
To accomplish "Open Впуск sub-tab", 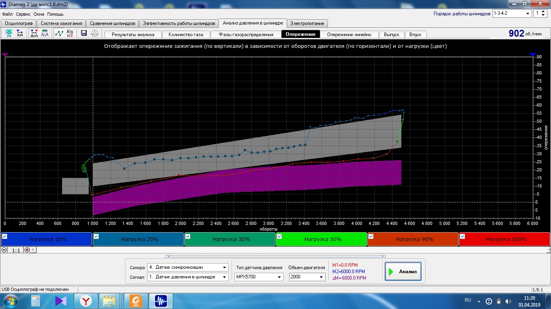I will click(x=415, y=35).
